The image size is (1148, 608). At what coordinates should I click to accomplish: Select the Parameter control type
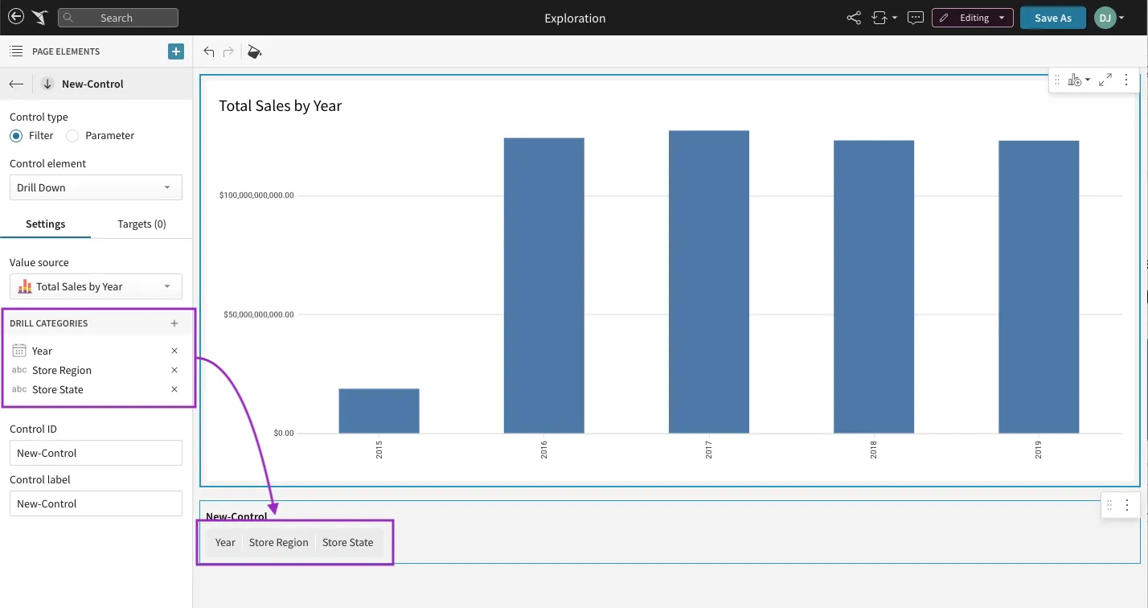coord(72,136)
